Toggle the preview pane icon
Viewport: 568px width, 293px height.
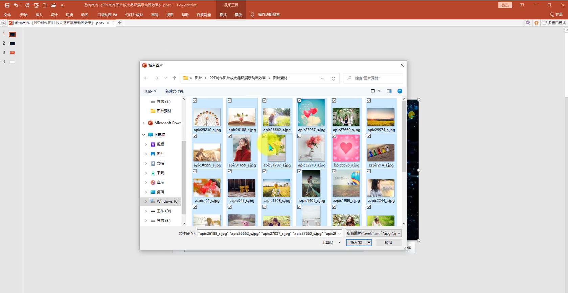click(389, 91)
